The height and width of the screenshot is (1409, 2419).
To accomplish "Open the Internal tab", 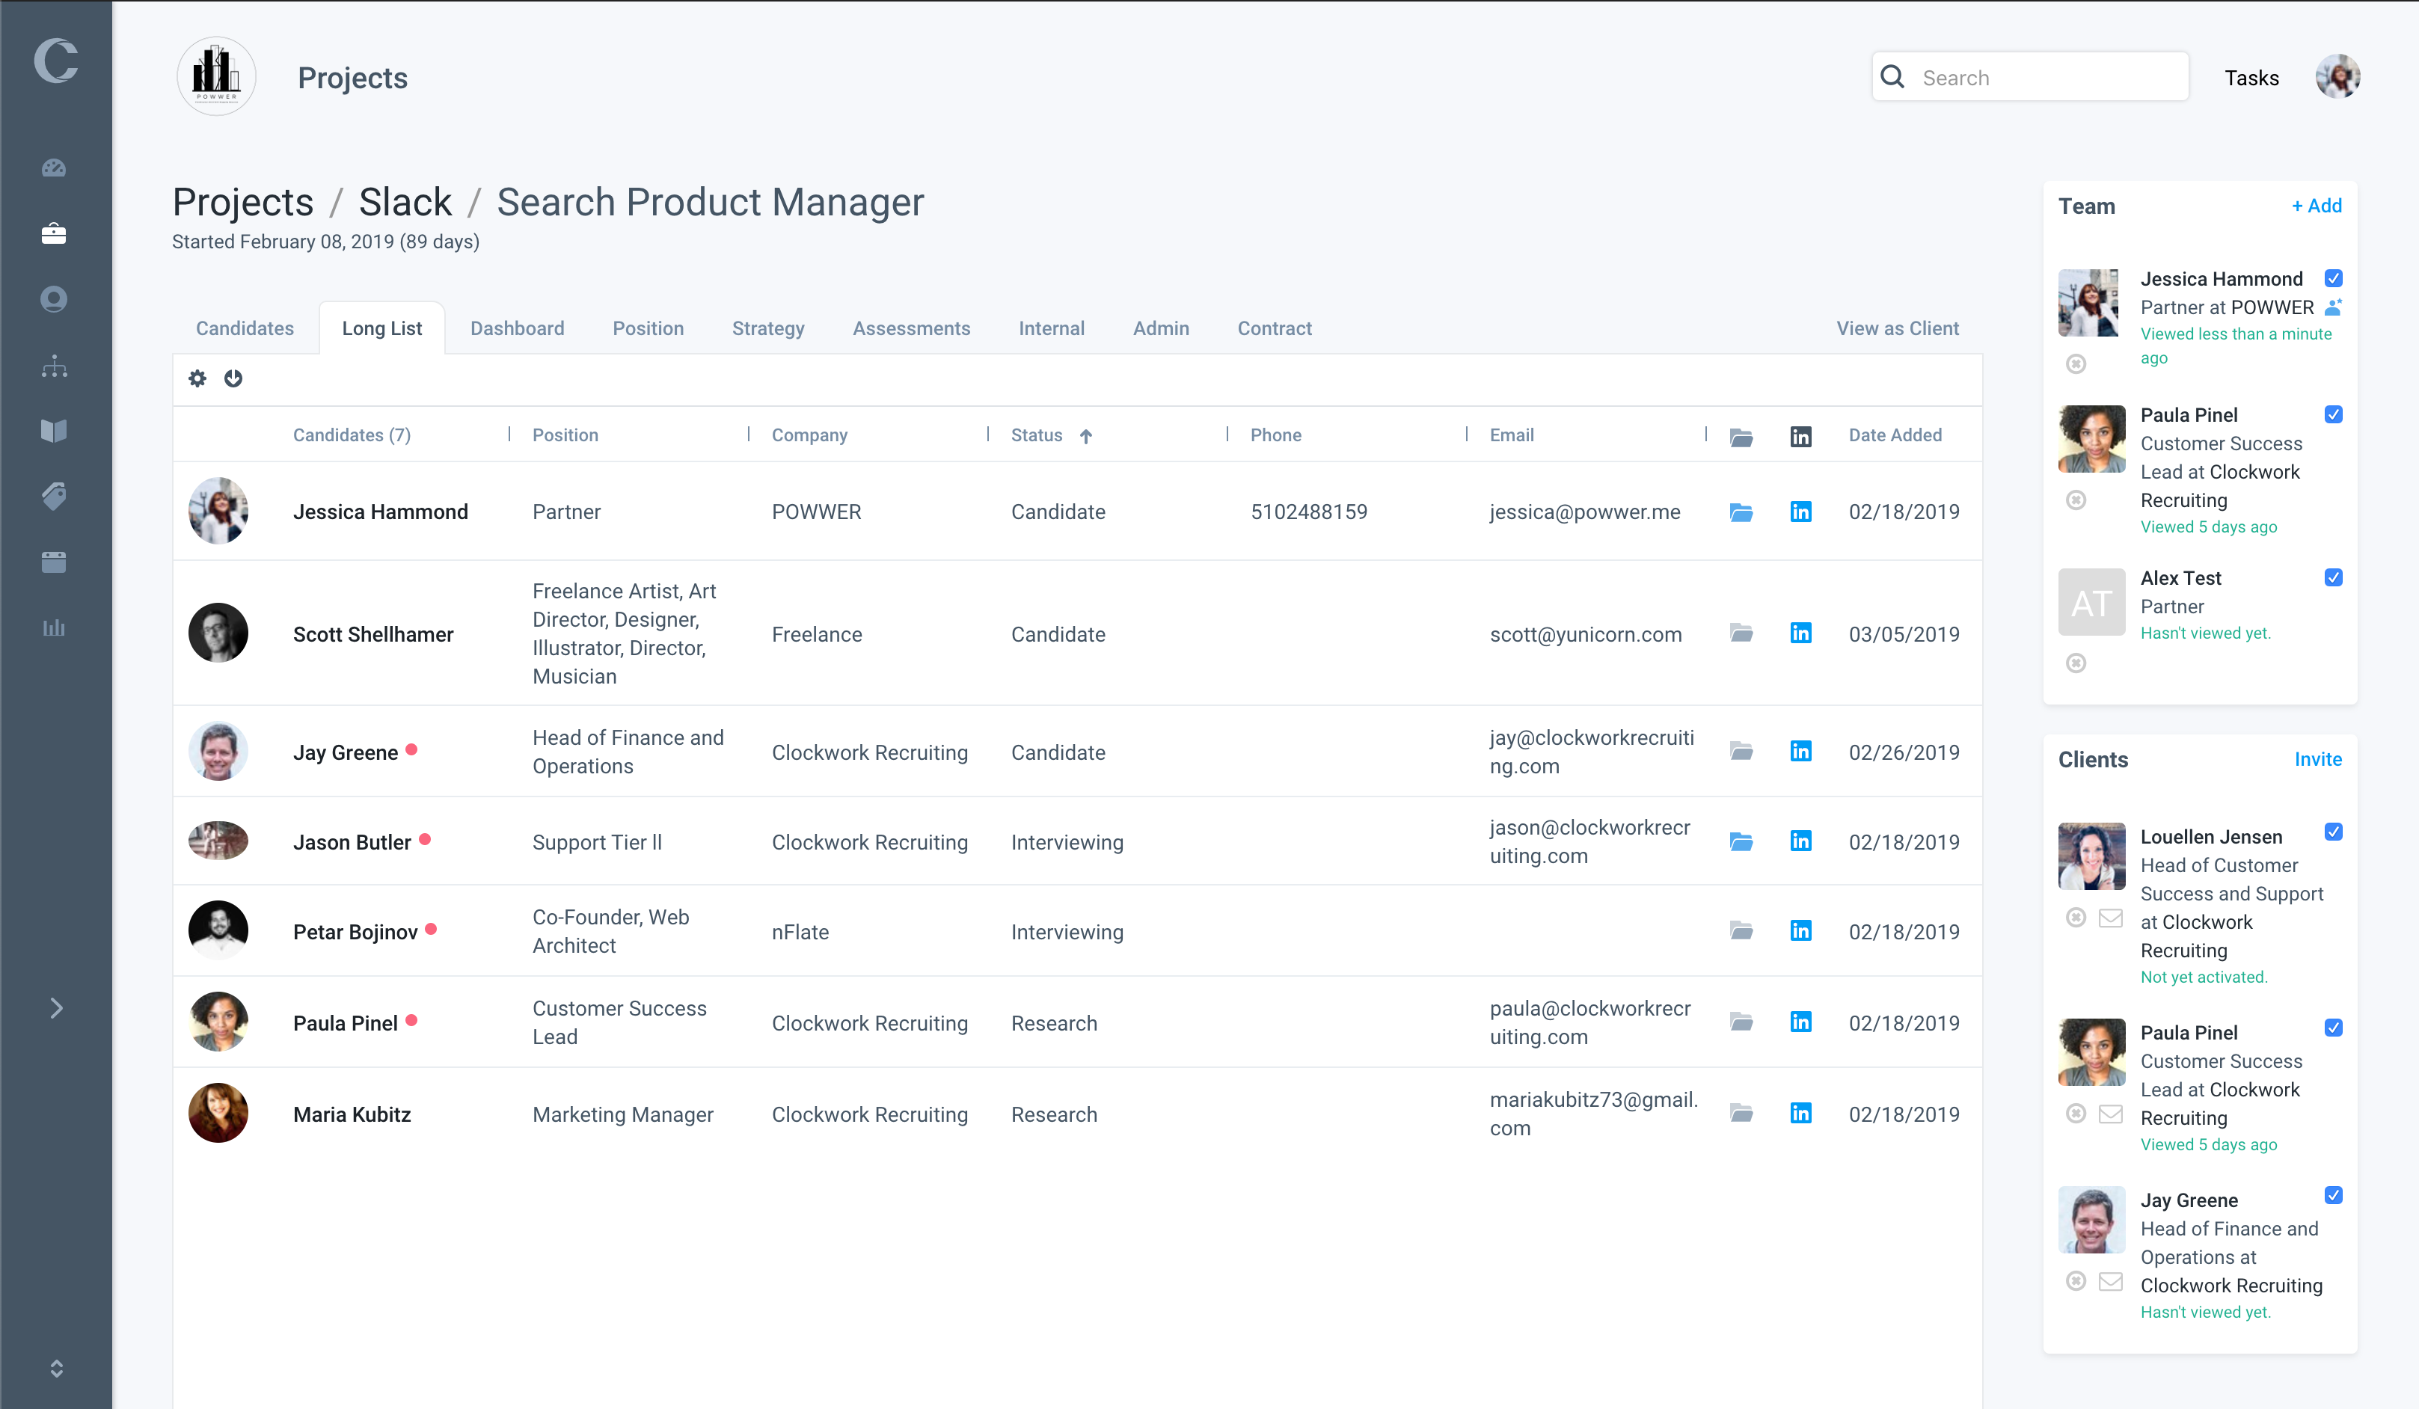I will (x=1051, y=328).
